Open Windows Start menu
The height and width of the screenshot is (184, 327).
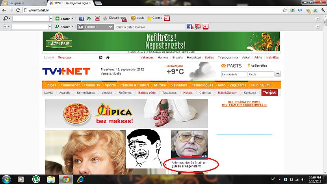6,179
